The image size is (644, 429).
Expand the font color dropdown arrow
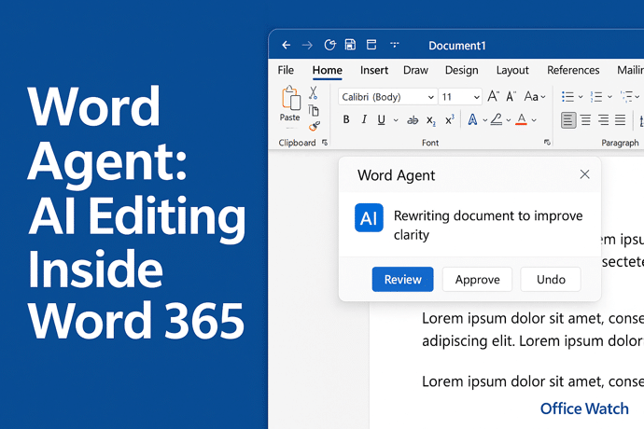point(534,120)
